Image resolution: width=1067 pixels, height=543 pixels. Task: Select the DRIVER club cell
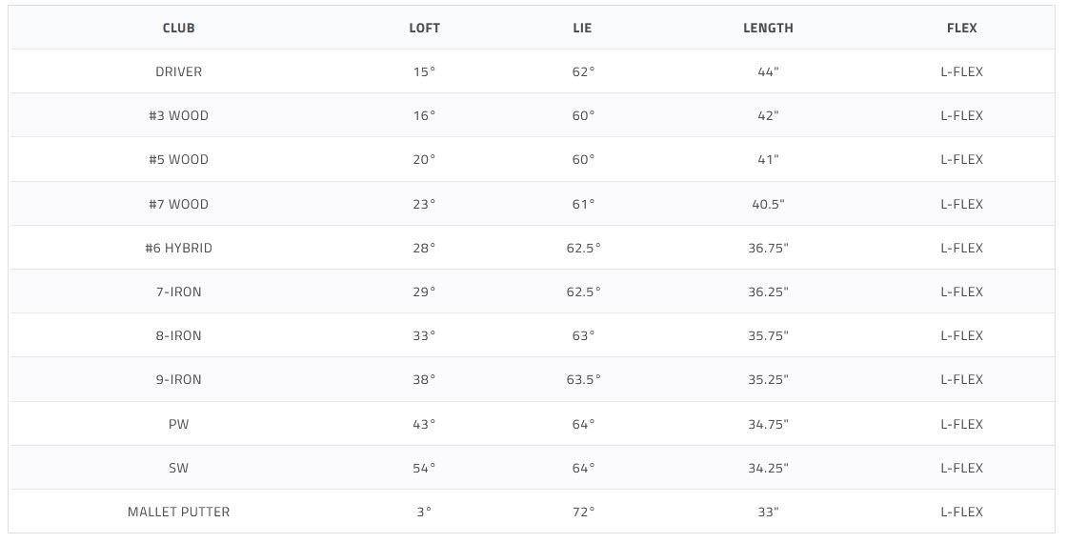(178, 71)
